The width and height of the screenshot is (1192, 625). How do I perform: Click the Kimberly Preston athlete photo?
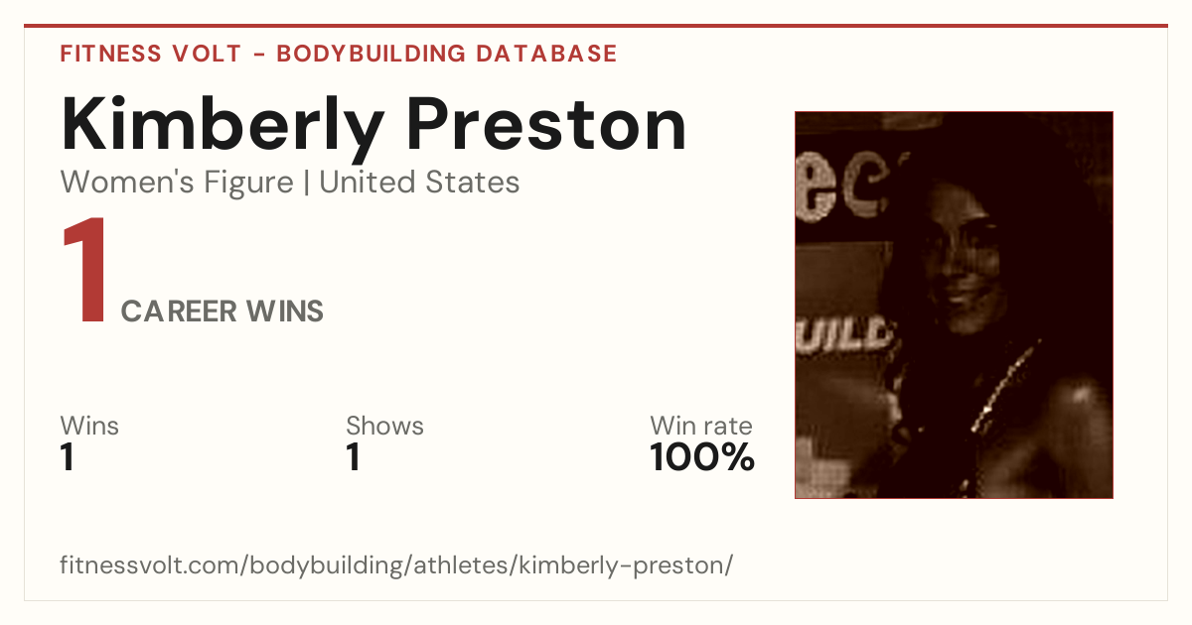[954, 305]
